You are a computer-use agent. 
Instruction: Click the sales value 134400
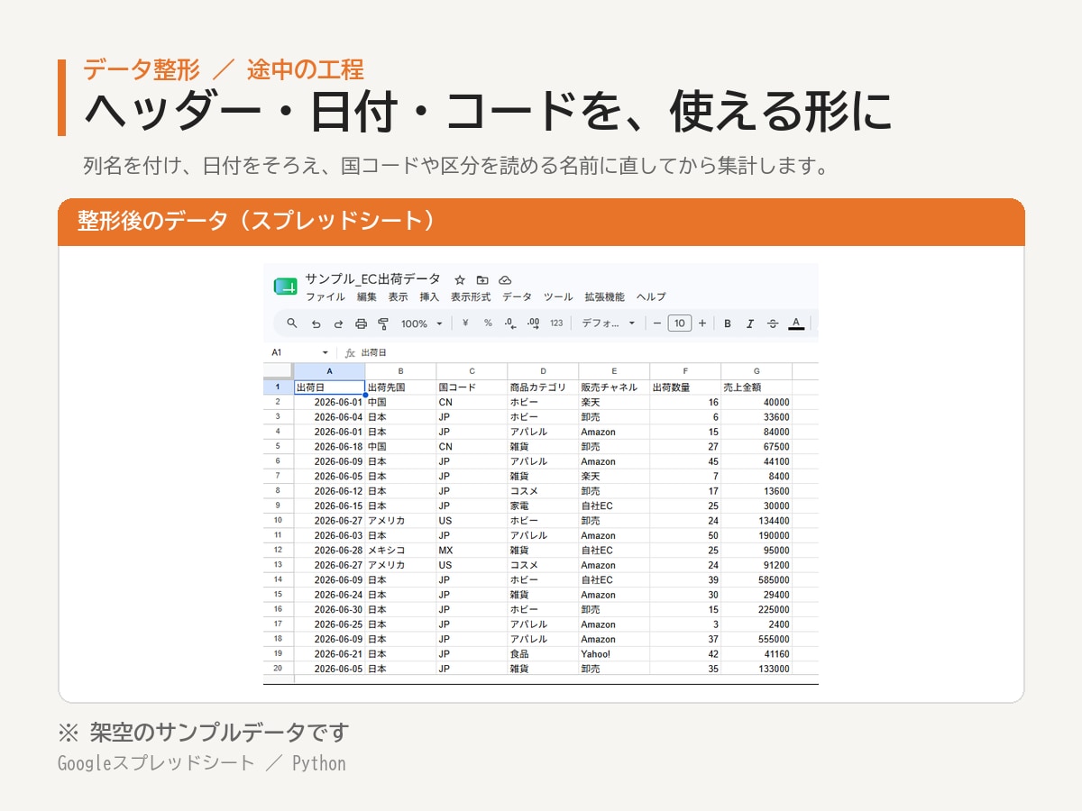point(756,521)
